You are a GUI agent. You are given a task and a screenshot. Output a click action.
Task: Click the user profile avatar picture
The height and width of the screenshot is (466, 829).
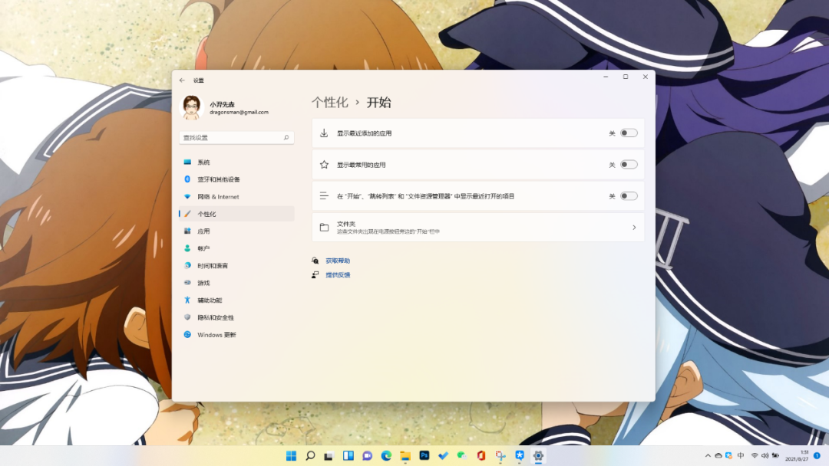click(x=191, y=107)
